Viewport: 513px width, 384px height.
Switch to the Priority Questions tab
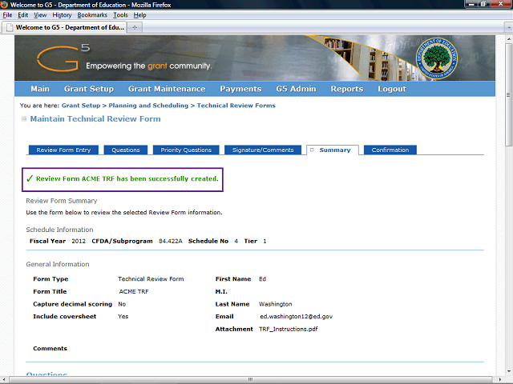(x=186, y=150)
